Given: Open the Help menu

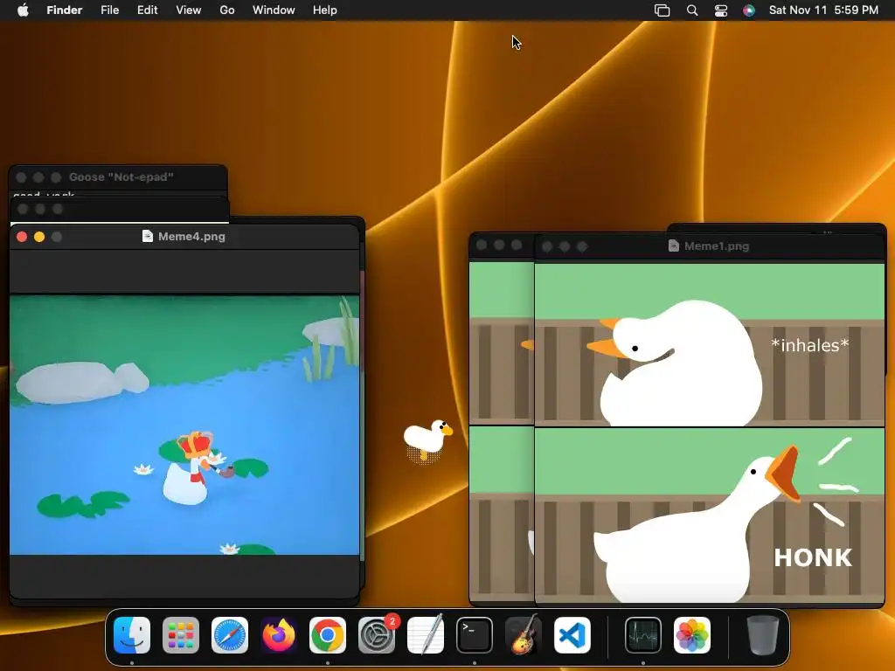Looking at the screenshot, I should coord(325,10).
